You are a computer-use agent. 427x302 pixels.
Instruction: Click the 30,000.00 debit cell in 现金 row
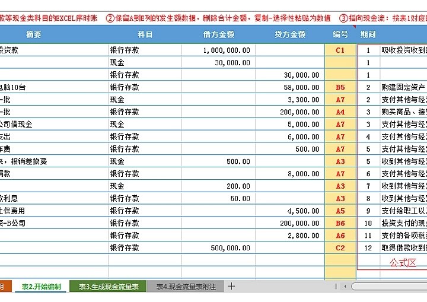(219, 62)
